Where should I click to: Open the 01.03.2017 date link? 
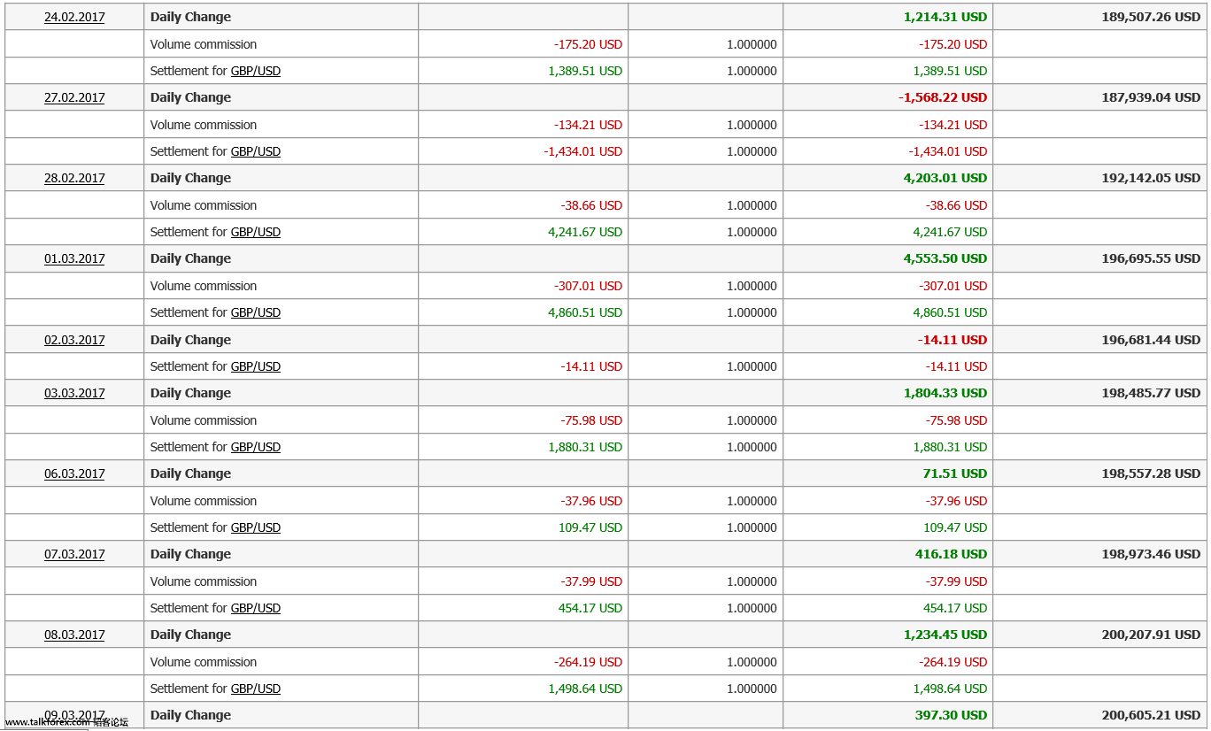[74, 258]
